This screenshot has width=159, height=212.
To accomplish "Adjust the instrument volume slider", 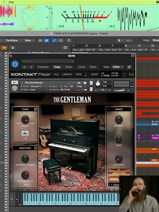I will (x=121, y=90).
